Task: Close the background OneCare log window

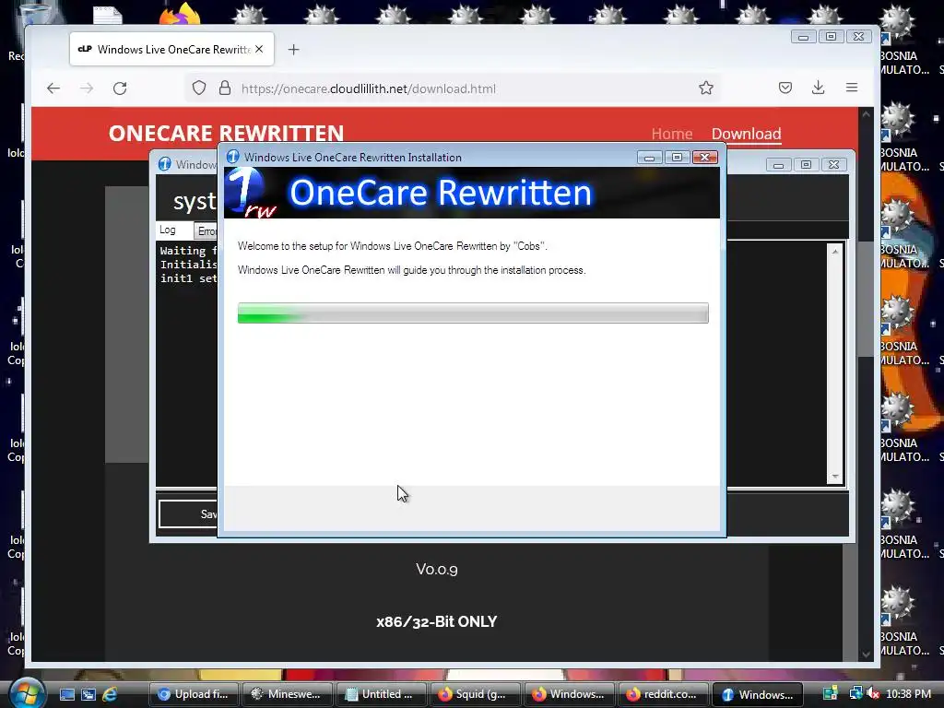Action: tap(833, 165)
